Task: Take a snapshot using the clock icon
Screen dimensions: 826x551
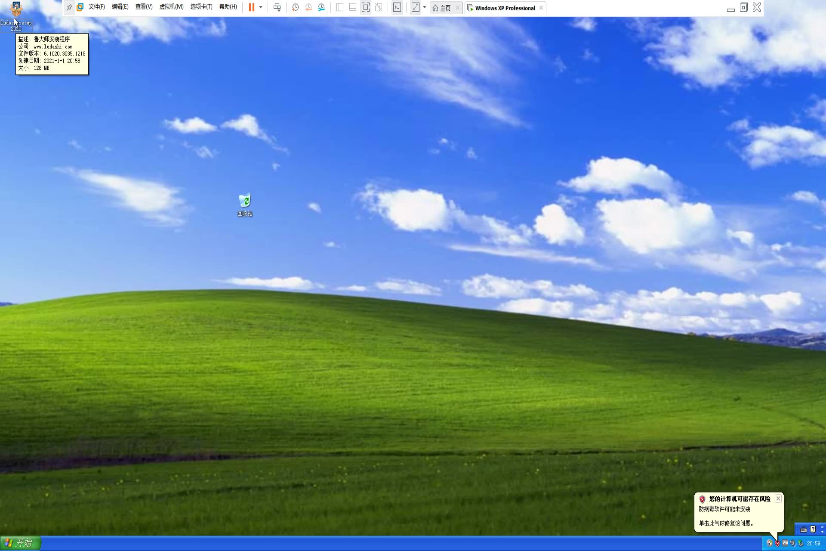Action: 295,7
